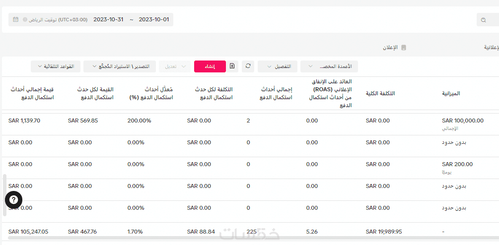Click the refresh data icon
499x245 pixels.
(248, 66)
